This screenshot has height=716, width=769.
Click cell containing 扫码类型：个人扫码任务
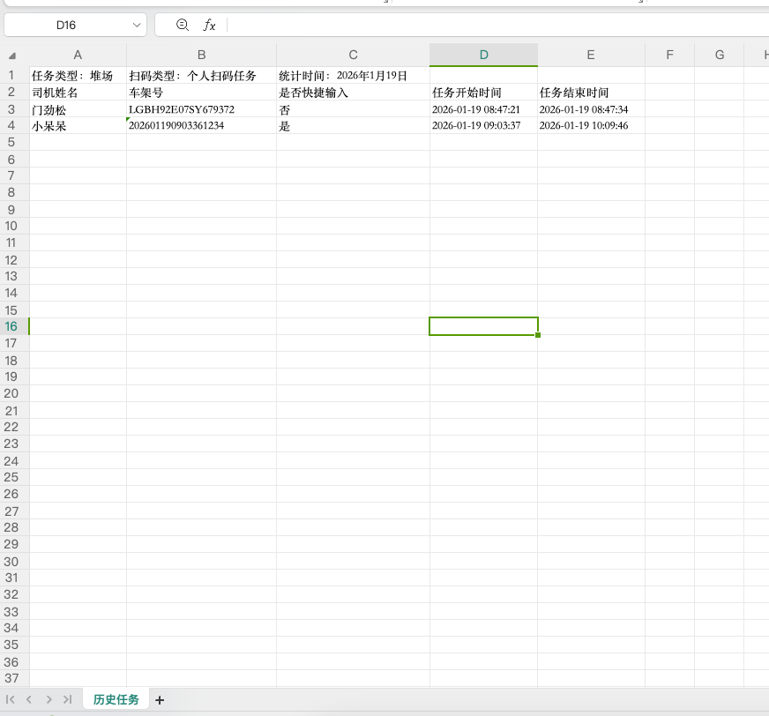pyautogui.click(x=201, y=76)
